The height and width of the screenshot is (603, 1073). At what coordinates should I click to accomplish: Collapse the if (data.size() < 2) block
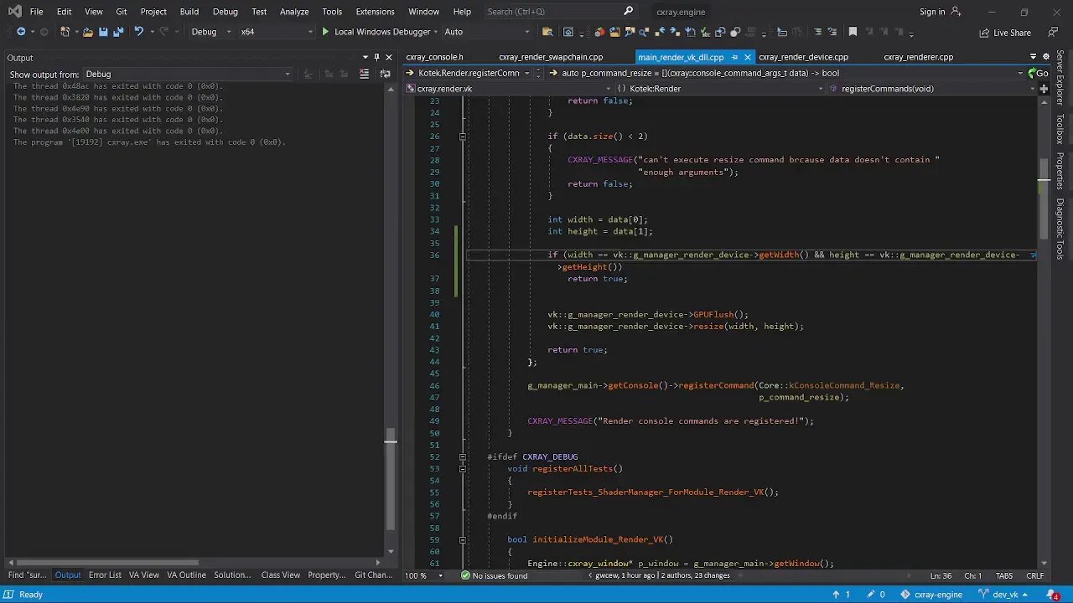(x=462, y=137)
